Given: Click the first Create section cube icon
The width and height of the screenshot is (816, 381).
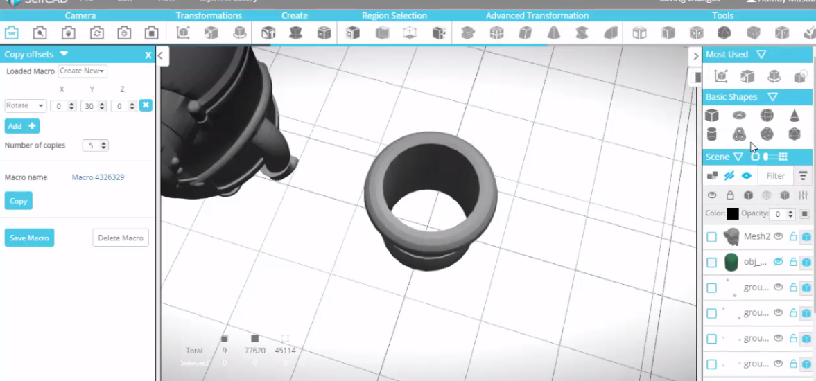Looking at the screenshot, I should click(268, 33).
